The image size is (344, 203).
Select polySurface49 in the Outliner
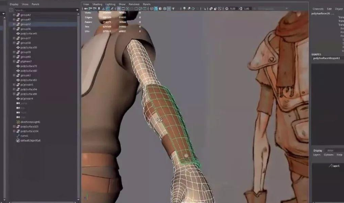coord(29,34)
